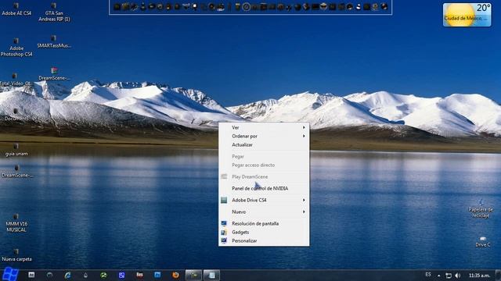Select the Adobe AE CS4 desktop icon
The image size is (501, 281).
[x=16, y=9]
